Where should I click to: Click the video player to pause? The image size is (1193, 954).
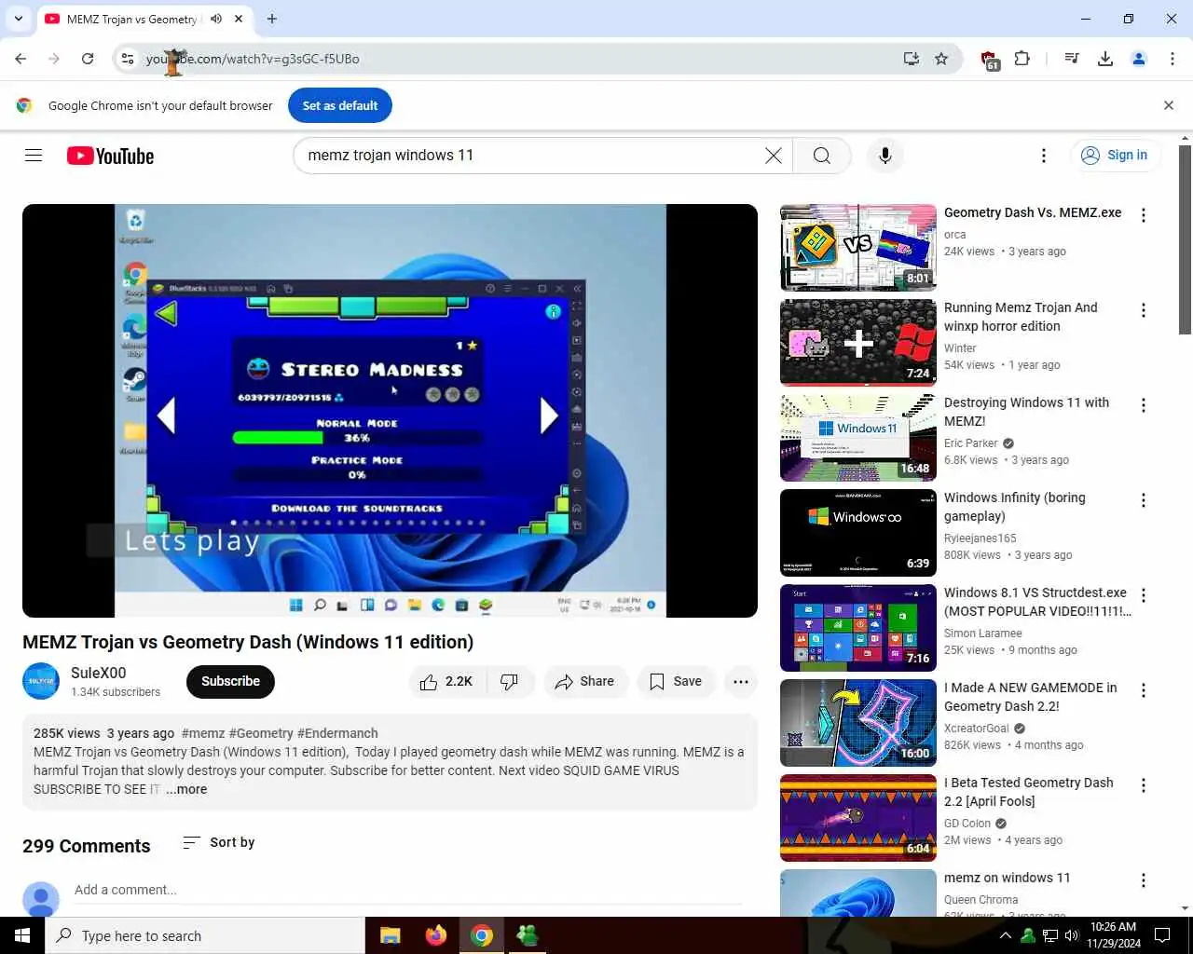click(x=390, y=411)
